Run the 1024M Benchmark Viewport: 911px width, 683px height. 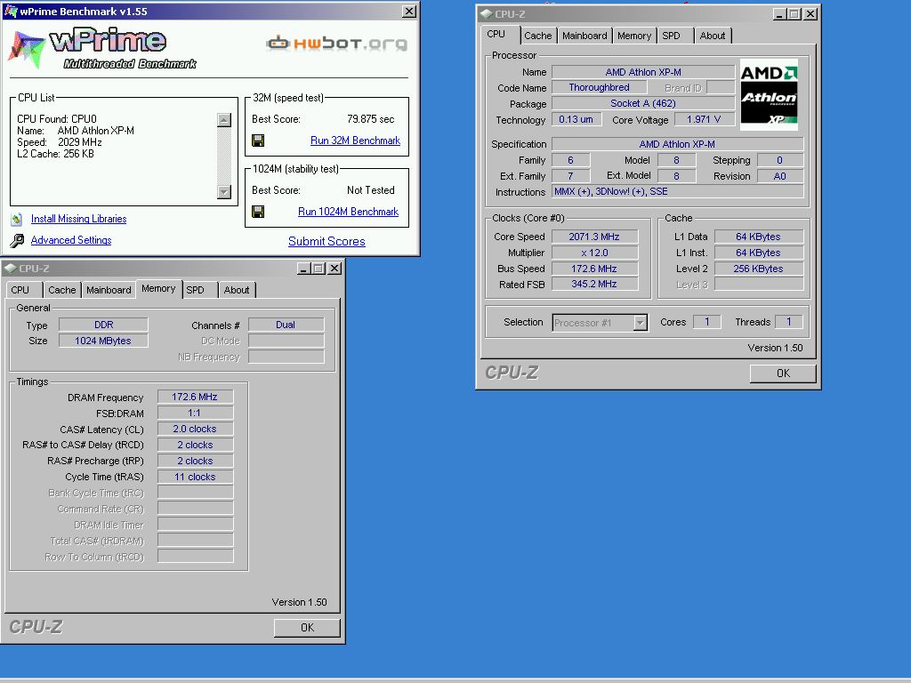[x=348, y=212]
